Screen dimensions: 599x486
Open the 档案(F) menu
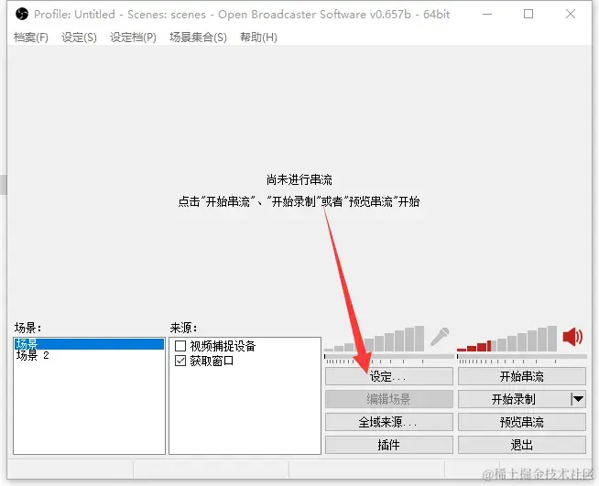[31, 38]
